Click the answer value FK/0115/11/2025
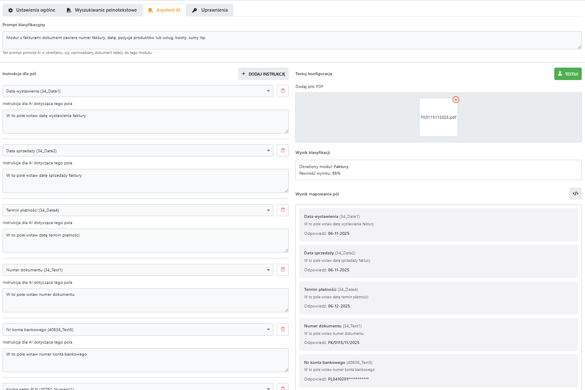The image size is (585, 390). 344,343
